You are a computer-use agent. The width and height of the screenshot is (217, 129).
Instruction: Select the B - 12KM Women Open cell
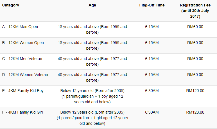23,43
